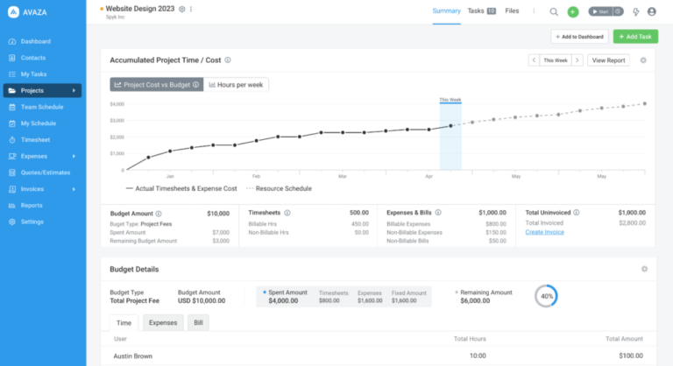Viewport: 673px width, 366px height.
Task: Click the green quick-add plus icon
Action: pos(572,11)
